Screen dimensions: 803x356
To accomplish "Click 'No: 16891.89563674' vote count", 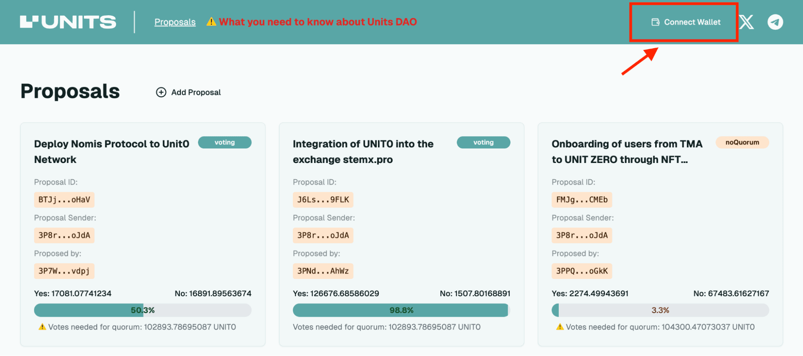I will (213, 293).
